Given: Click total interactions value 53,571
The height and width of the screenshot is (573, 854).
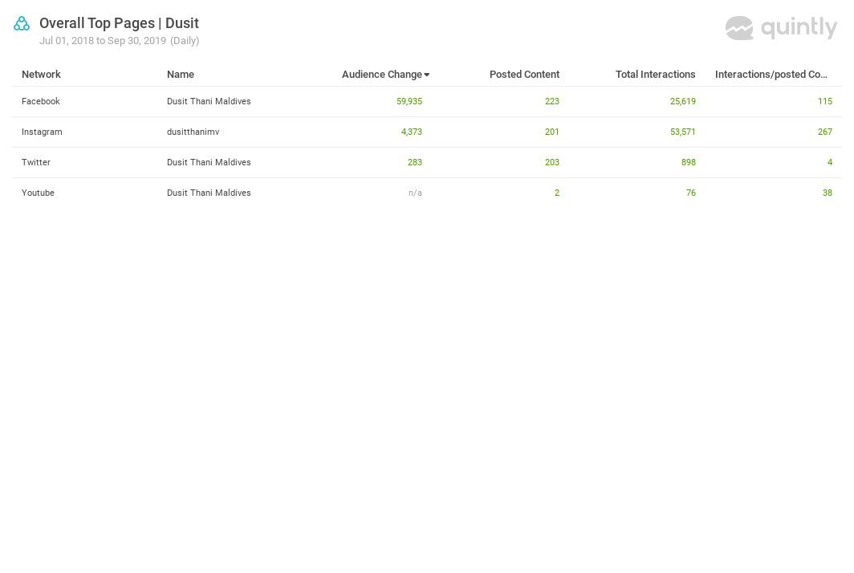Looking at the screenshot, I should point(682,132).
